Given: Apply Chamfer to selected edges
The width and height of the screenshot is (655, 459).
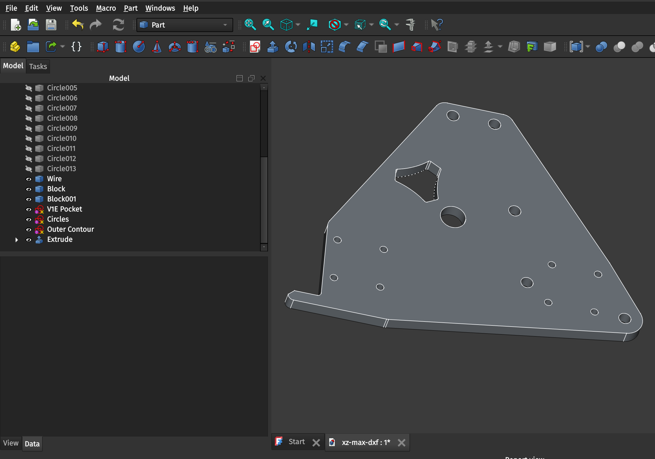Looking at the screenshot, I should pyautogui.click(x=363, y=47).
